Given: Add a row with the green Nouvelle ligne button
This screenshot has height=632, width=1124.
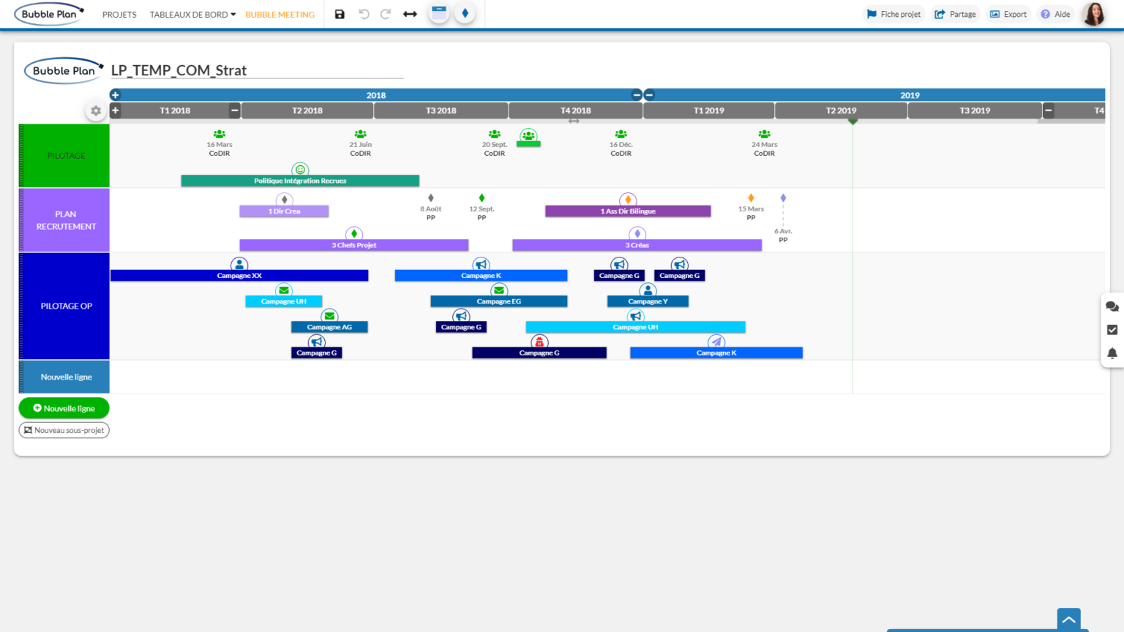Looking at the screenshot, I should (64, 408).
